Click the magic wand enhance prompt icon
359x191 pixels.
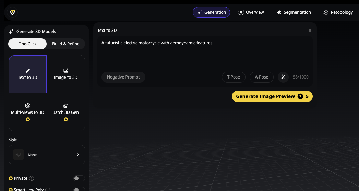283,77
